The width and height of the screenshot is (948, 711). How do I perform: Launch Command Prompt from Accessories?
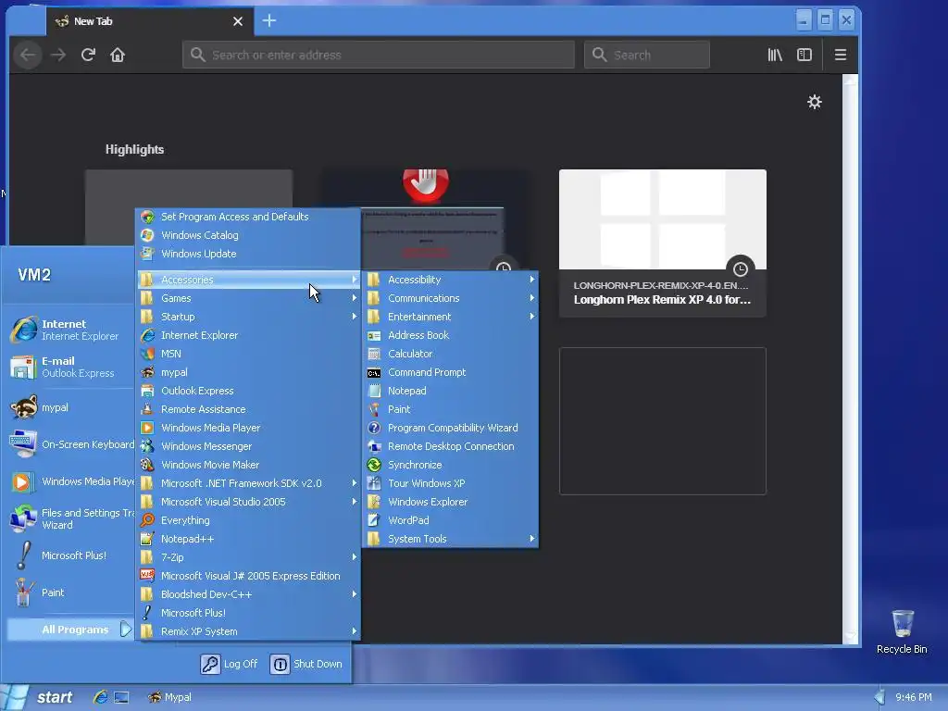(451, 372)
